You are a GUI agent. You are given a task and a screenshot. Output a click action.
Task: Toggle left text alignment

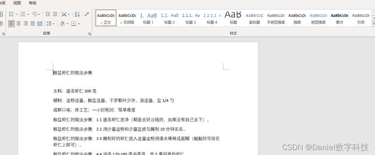(x=11, y=23)
